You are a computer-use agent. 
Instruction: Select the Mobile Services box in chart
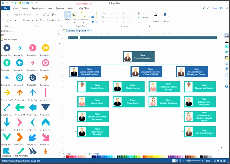pos(129,87)
